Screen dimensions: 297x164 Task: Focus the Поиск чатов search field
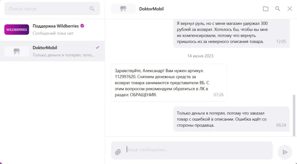pos(52,9)
